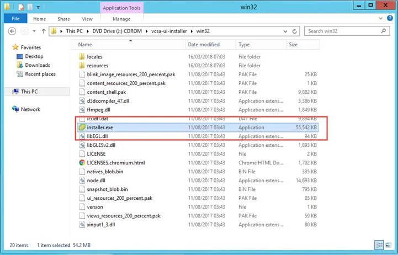Open Downloads in navigation pane
Viewport: 398px width, 255px height.
pyautogui.click(x=38, y=65)
